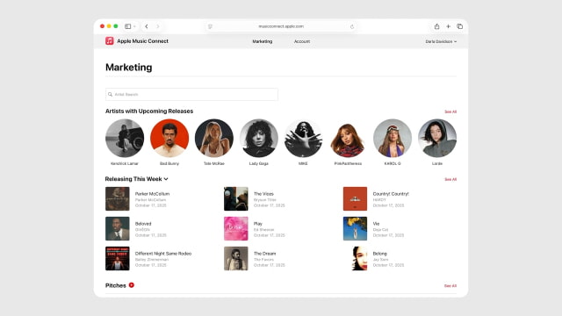The image size is (562, 316).
Task: Switch to the Marketing tab
Action: coord(263,41)
